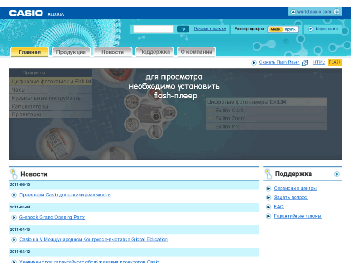Click the date 2011-05-04
Viewport: 351px width, 263px height.
[20, 207]
